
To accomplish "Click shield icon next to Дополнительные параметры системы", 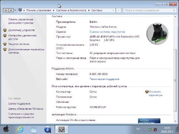I will [x=5, y=49].
